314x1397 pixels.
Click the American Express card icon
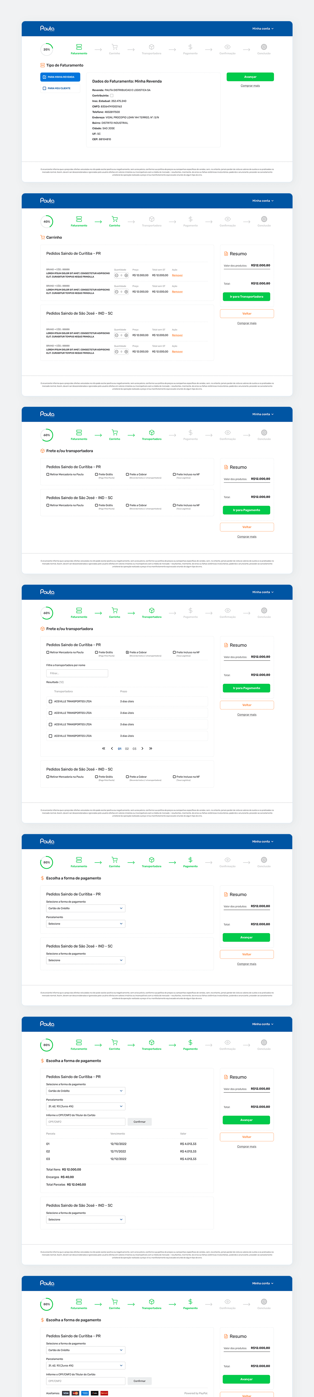tap(85, 1393)
